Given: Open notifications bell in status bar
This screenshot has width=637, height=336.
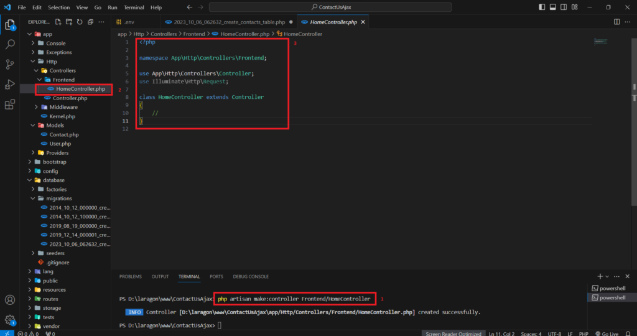Looking at the screenshot, I should click(x=628, y=333).
